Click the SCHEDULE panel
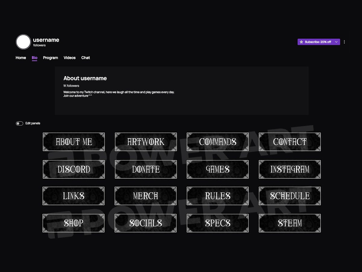Viewport: 362px width, 272px height. [290, 196]
